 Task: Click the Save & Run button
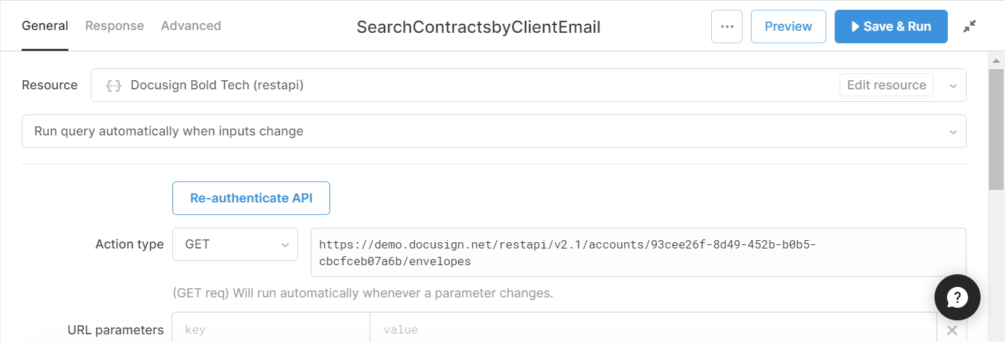point(891,27)
